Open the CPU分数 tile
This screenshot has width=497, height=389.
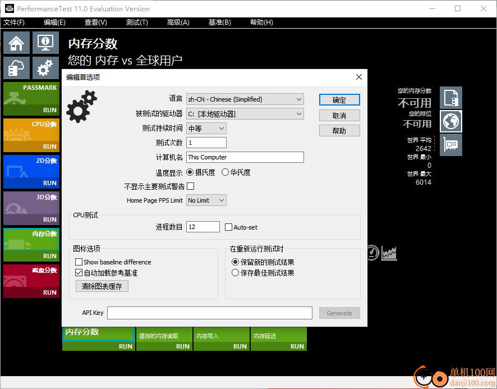[31, 135]
